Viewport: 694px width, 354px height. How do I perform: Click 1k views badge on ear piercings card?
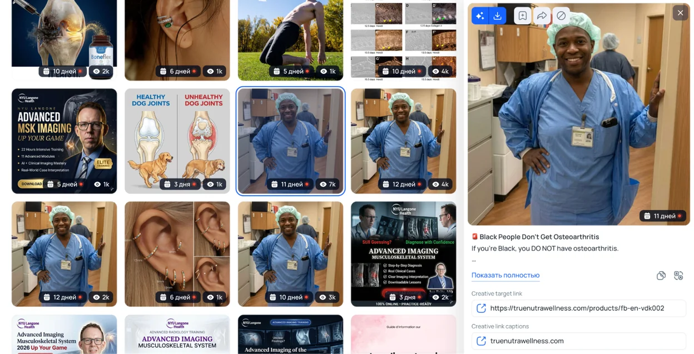[215, 297]
